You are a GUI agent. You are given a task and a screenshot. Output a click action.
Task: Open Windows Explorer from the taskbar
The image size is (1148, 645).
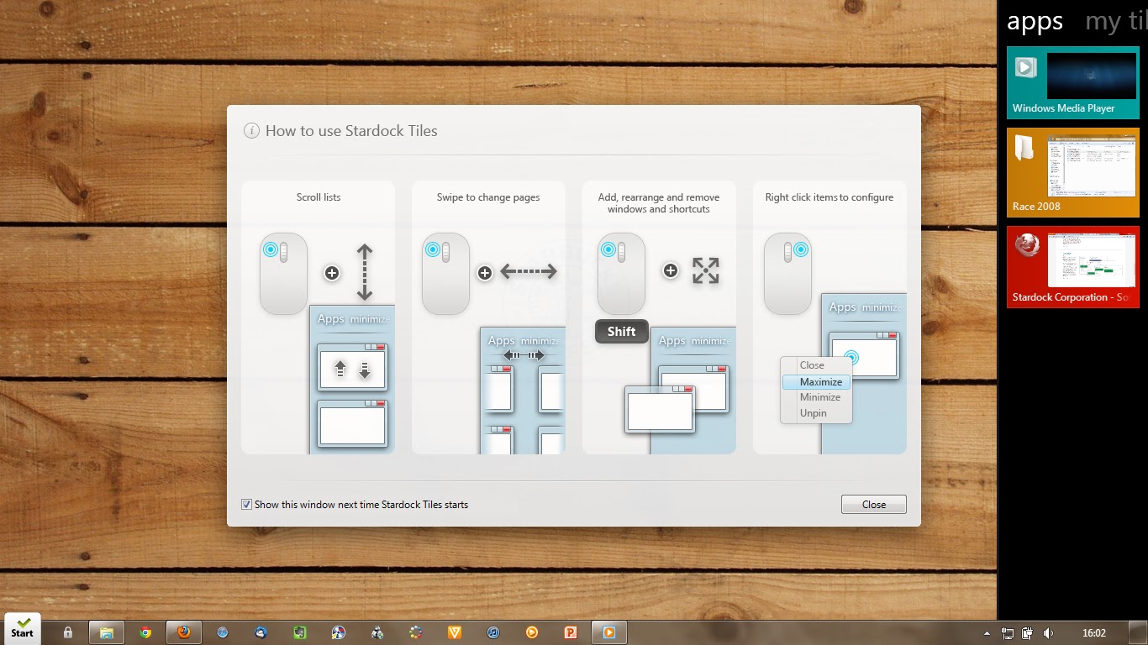point(107,632)
